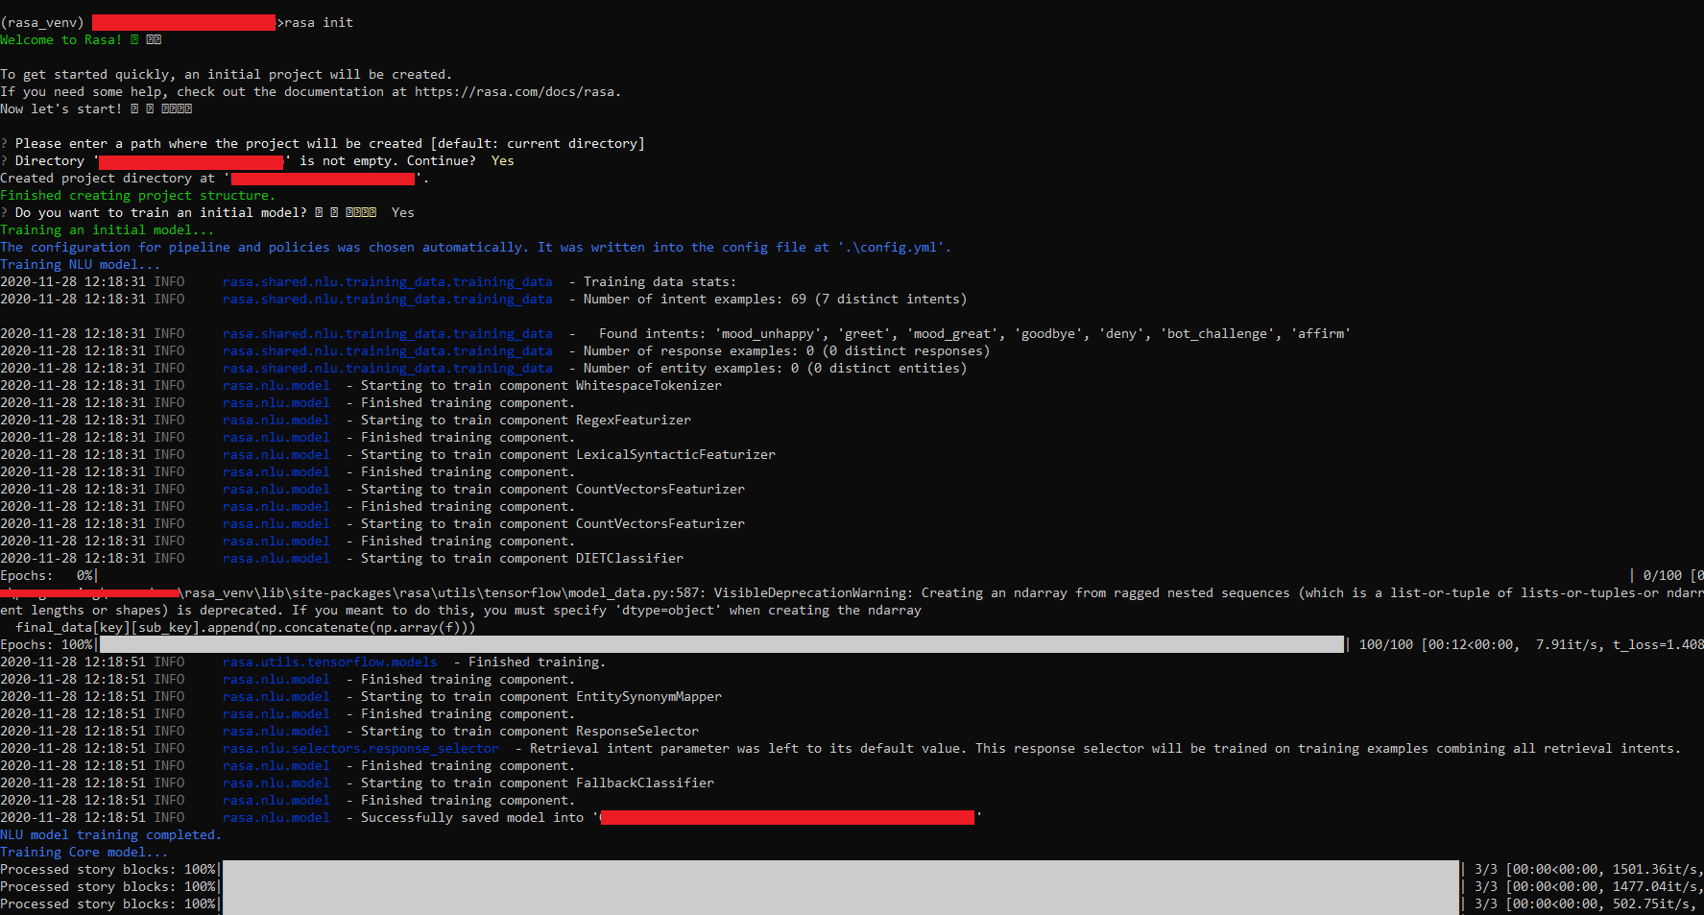Click the 'EntitySynonymMapper' component name
This screenshot has width=1704, height=915.
(648, 697)
